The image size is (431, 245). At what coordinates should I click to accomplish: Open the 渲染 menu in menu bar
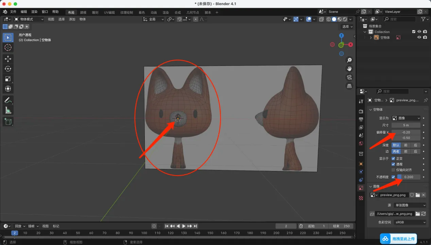tap(34, 12)
